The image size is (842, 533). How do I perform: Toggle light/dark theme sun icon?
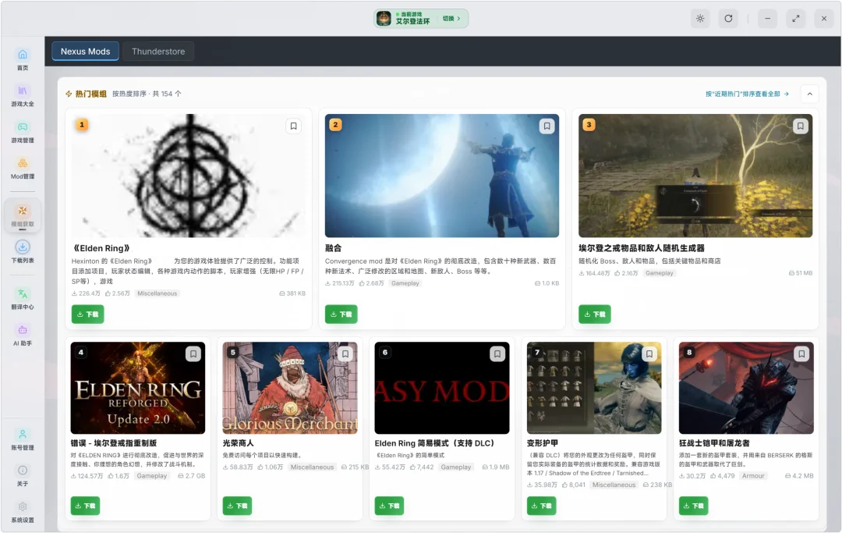coord(700,18)
